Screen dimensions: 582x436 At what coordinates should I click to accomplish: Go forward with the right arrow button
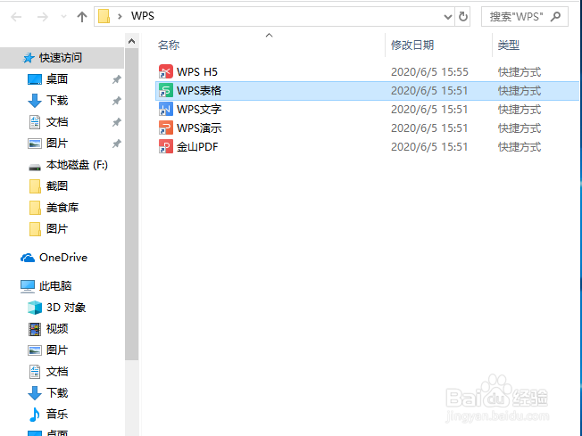pos(43,17)
